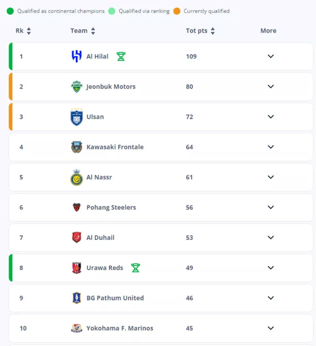316x346 pixels.
Task: Click the trophy icon next to Al Hilal
Action: pyautogui.click(x=121, y=56)
